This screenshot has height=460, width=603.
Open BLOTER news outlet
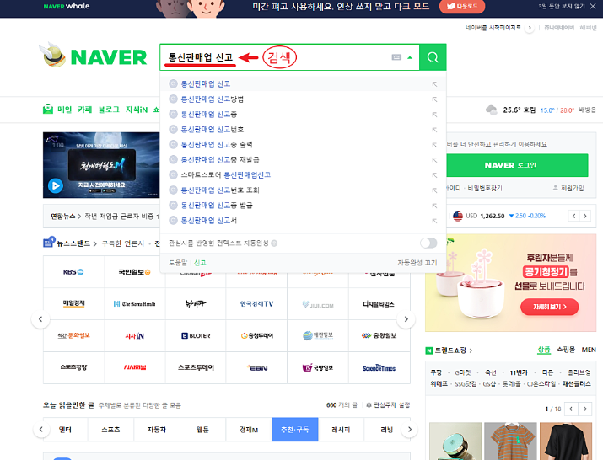coord(196,335)
